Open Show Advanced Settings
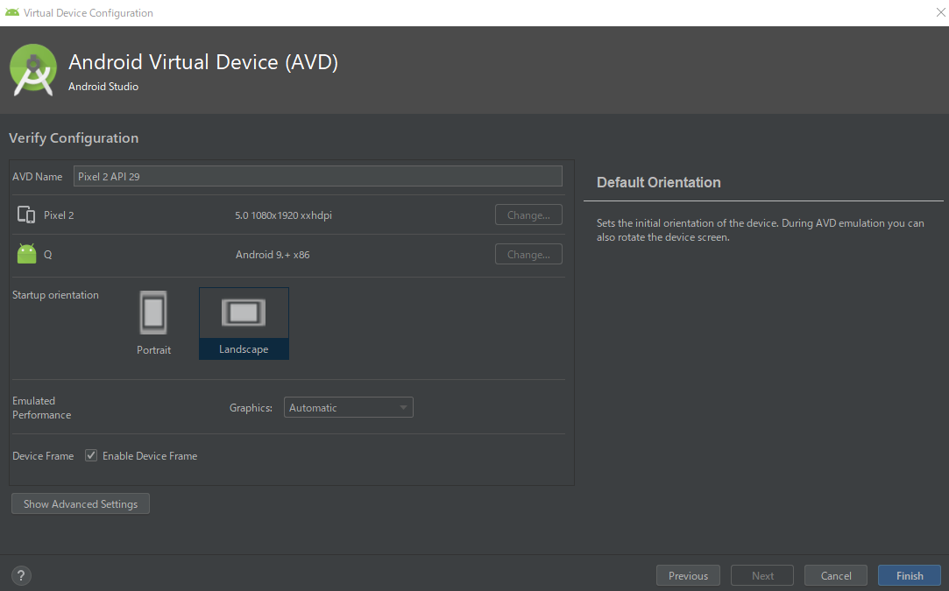Viewport: 949px width, 591px height. (x=81, y=503)
